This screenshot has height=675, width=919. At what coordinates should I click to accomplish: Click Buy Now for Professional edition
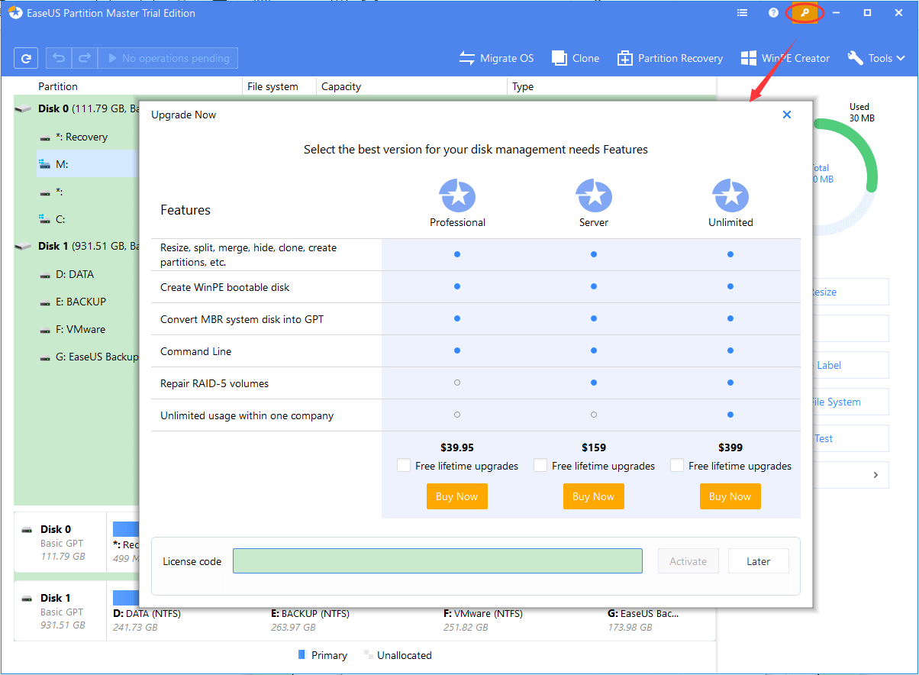pyautogui.click(x=457, y=496)
